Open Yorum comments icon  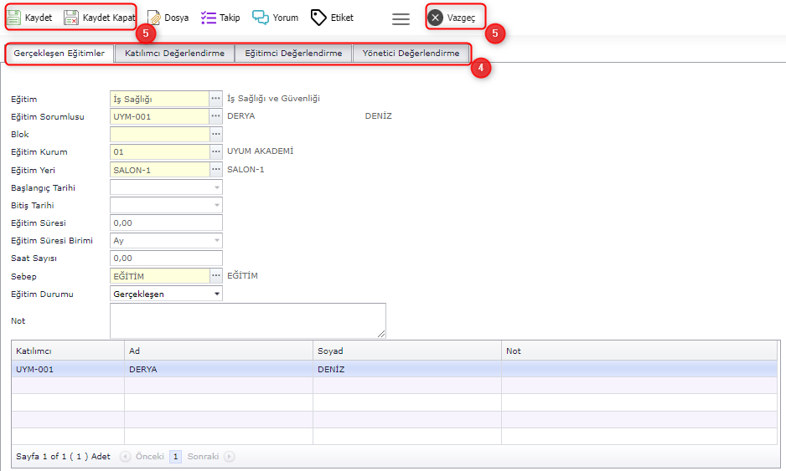point(260,18)
